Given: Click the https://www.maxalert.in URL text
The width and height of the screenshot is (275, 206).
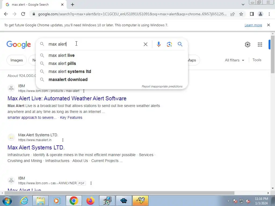Looking at the screenshot, I should click(x=35, y=140).
